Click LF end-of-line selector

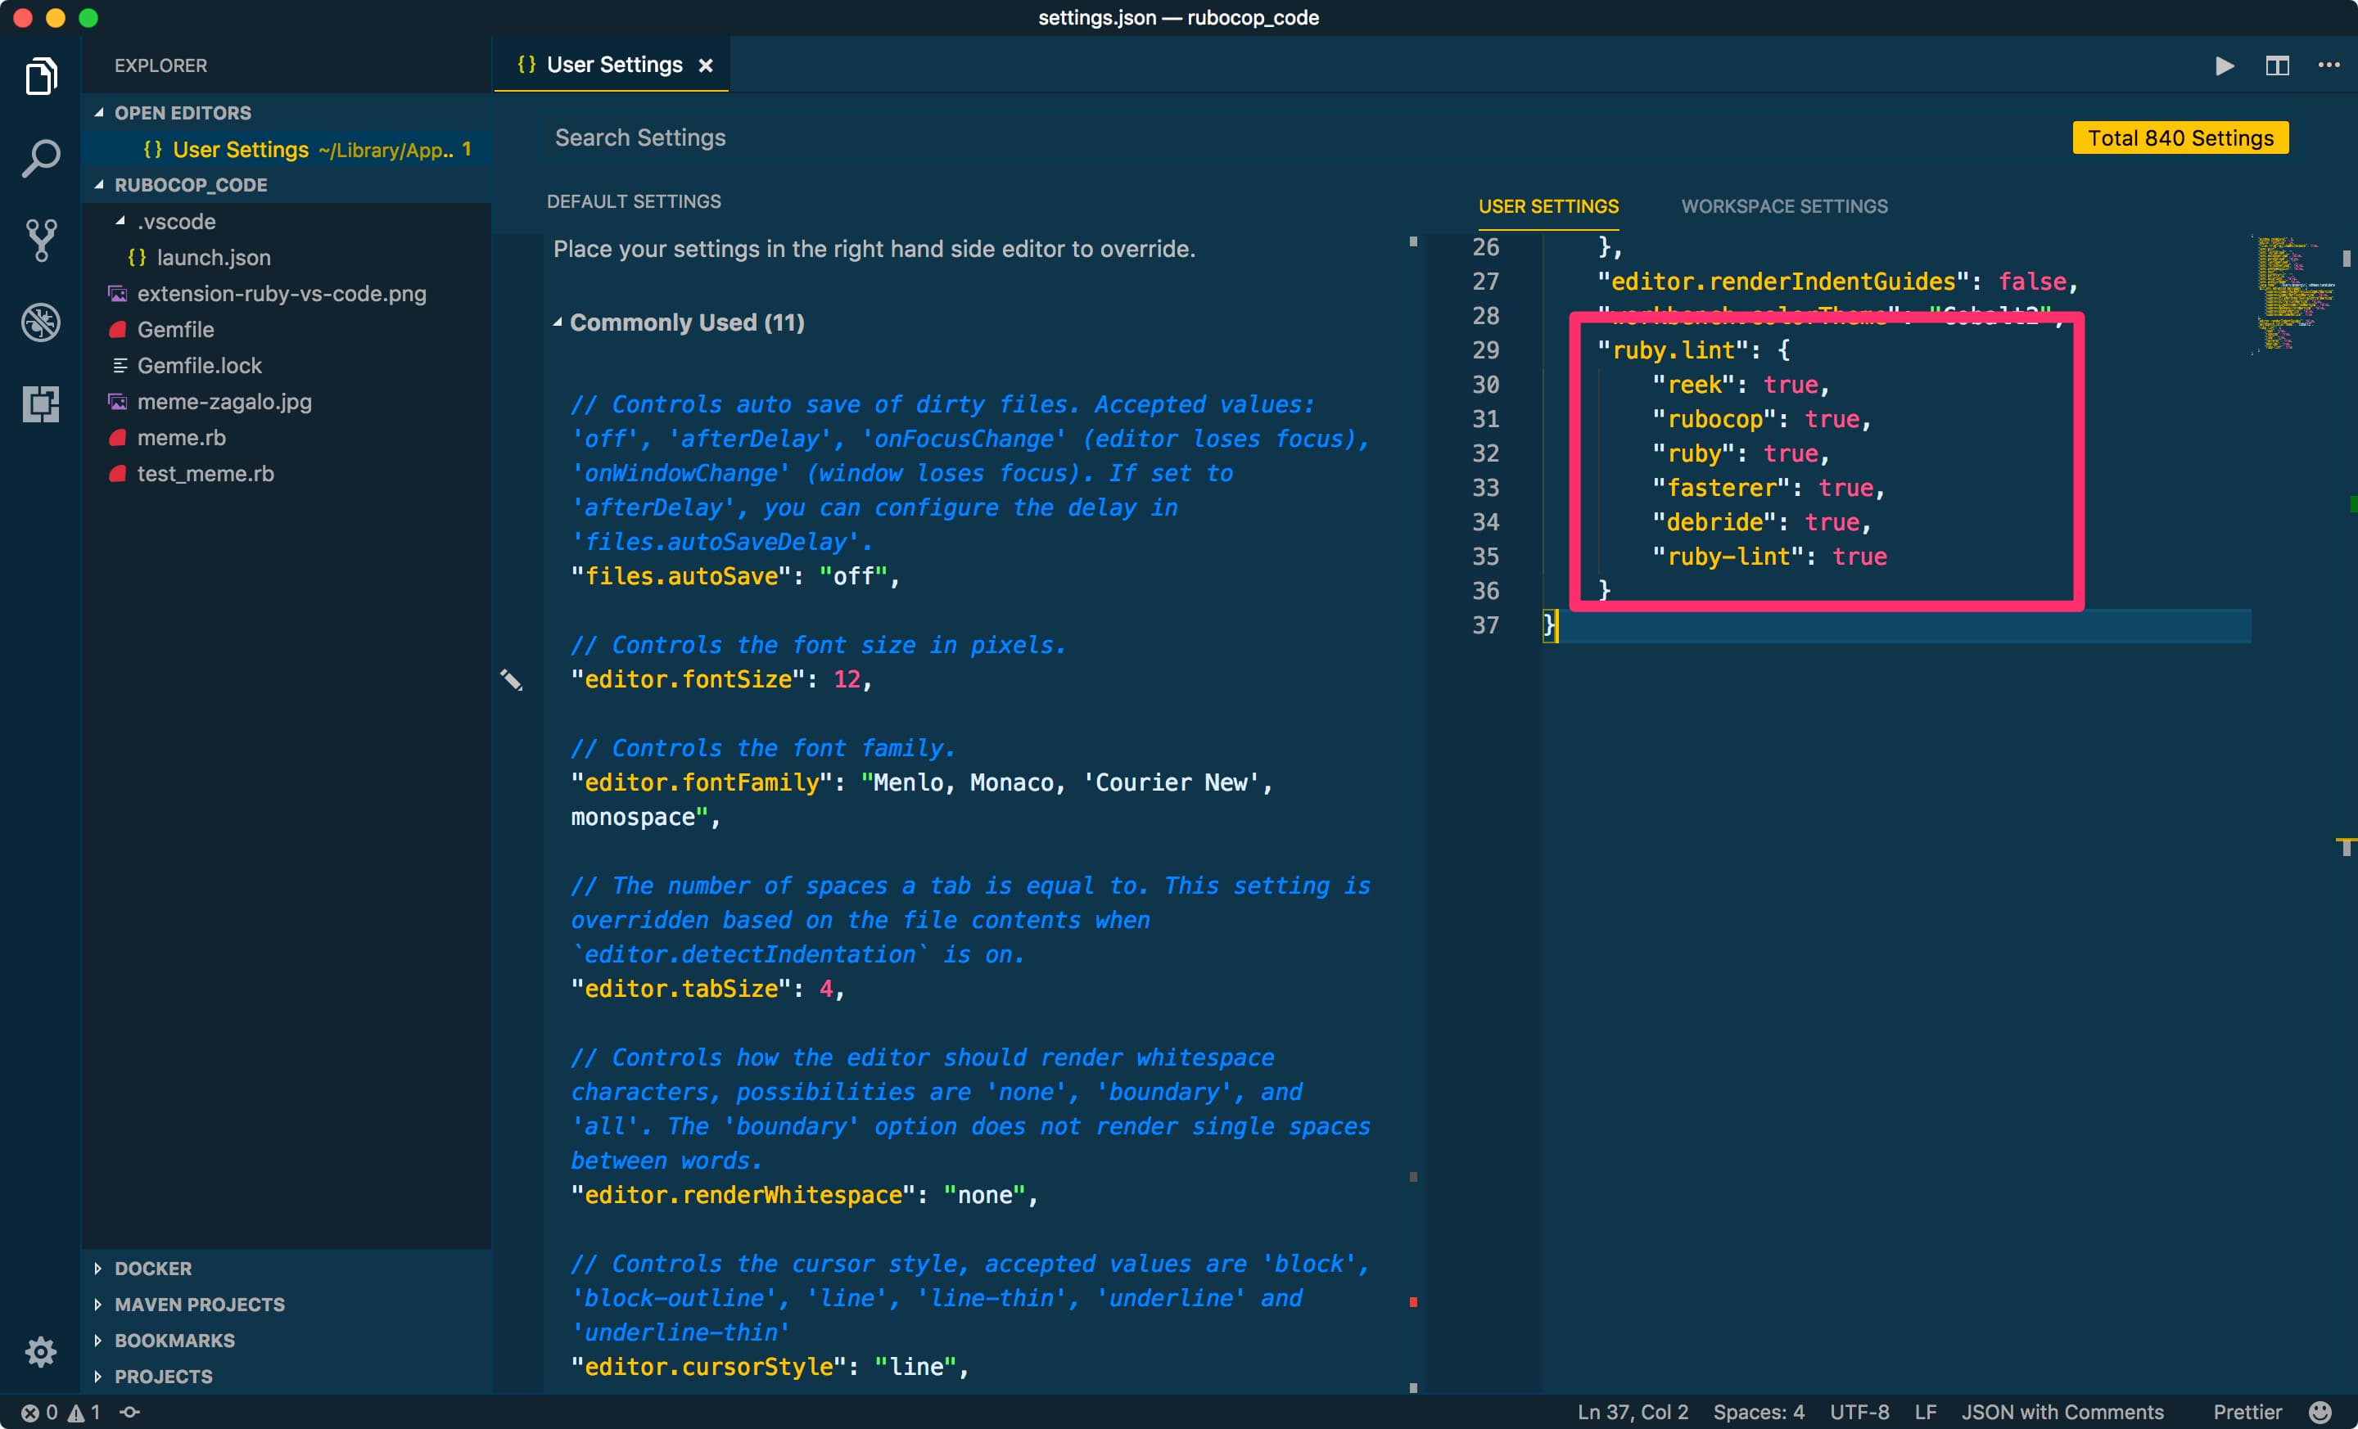click(1926, 1413)
